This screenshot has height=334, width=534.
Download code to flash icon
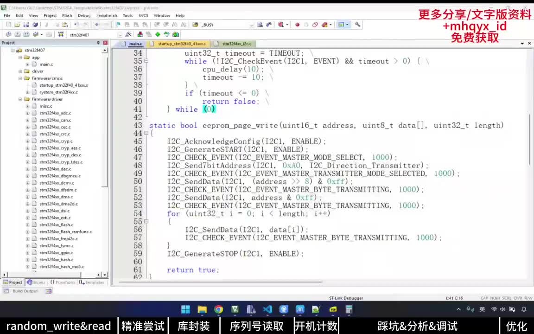(61, 34)
